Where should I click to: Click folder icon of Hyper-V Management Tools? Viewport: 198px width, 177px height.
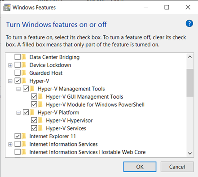click(x=32, y=89)
